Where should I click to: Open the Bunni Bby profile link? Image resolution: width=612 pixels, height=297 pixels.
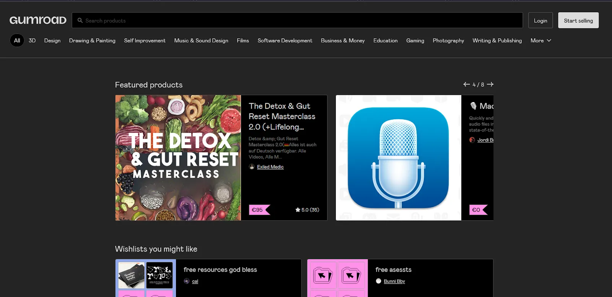point(394,281)
